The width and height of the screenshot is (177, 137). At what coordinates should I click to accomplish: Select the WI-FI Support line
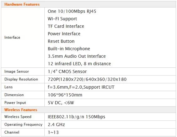(x=62, y=19)
